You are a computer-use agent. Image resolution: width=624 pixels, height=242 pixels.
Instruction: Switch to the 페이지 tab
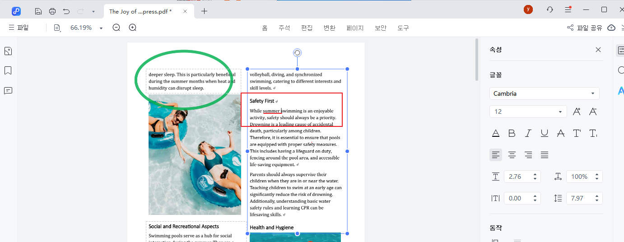click(355, 28)
